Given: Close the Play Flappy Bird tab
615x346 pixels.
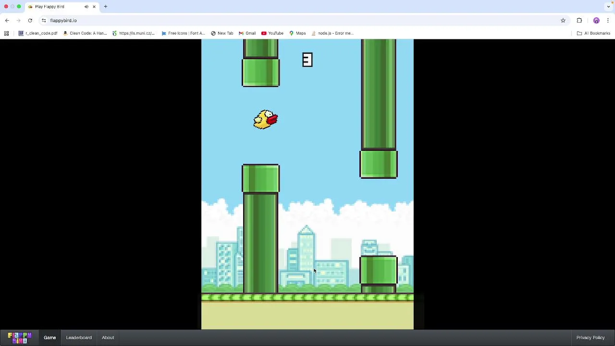Looking at the screenshot, I should point(94,7).
